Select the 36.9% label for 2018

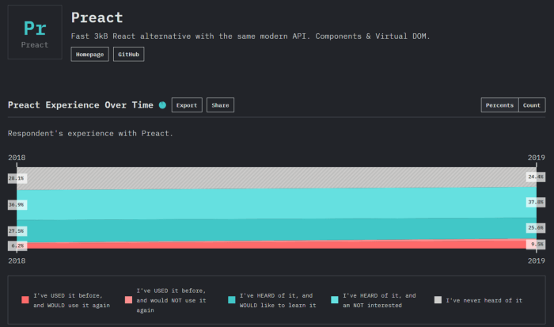(17, 205)
